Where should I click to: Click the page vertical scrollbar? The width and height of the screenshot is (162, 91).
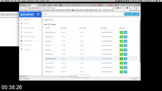140,41
